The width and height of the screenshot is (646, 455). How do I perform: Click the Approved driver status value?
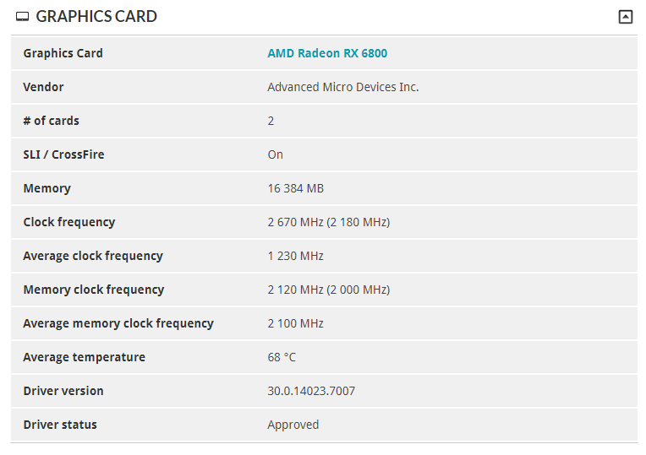pos(293,425)
